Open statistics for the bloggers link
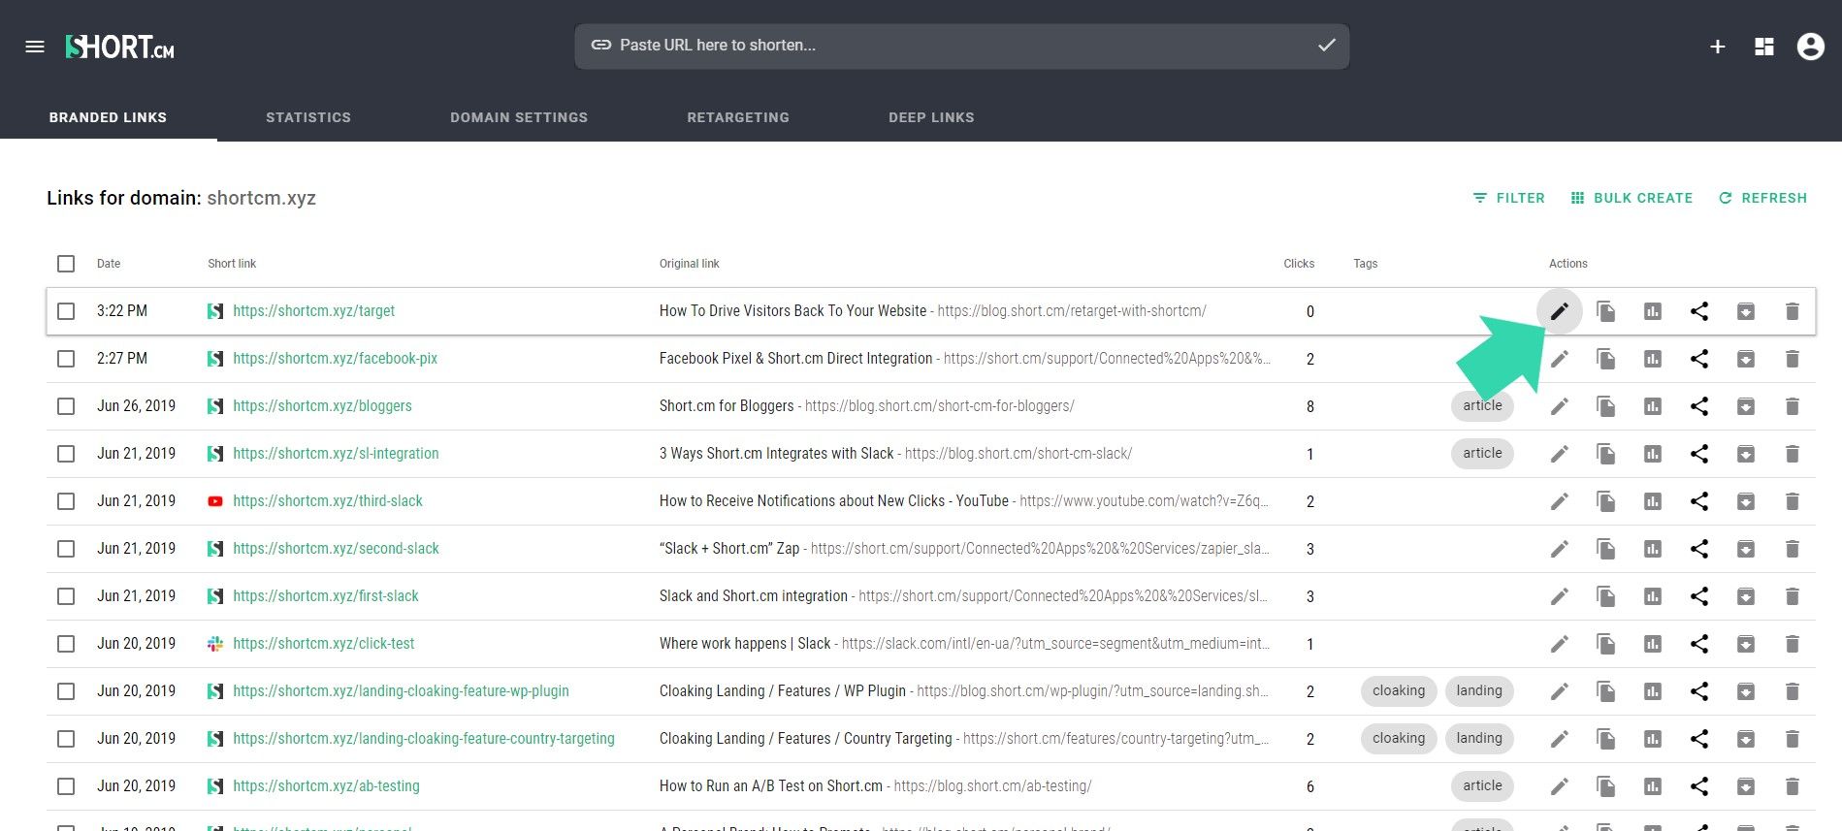 (1653, 406)
